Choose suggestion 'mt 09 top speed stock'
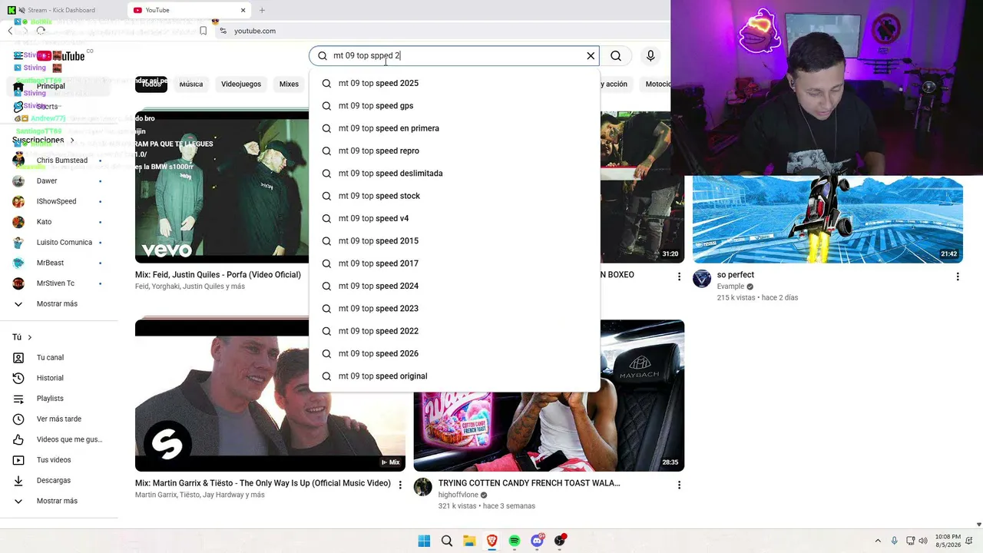The width and height of the screenshot is (983, 553). (454, 196)
